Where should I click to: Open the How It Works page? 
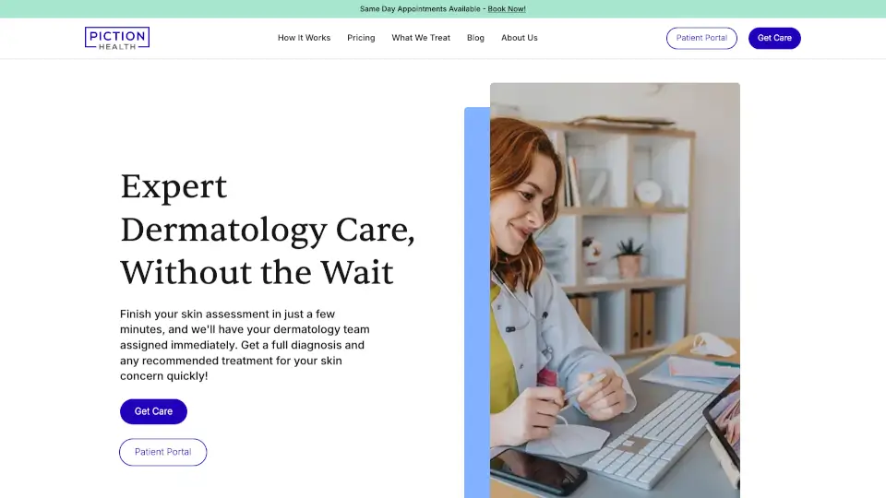click(x=304, y=38)
